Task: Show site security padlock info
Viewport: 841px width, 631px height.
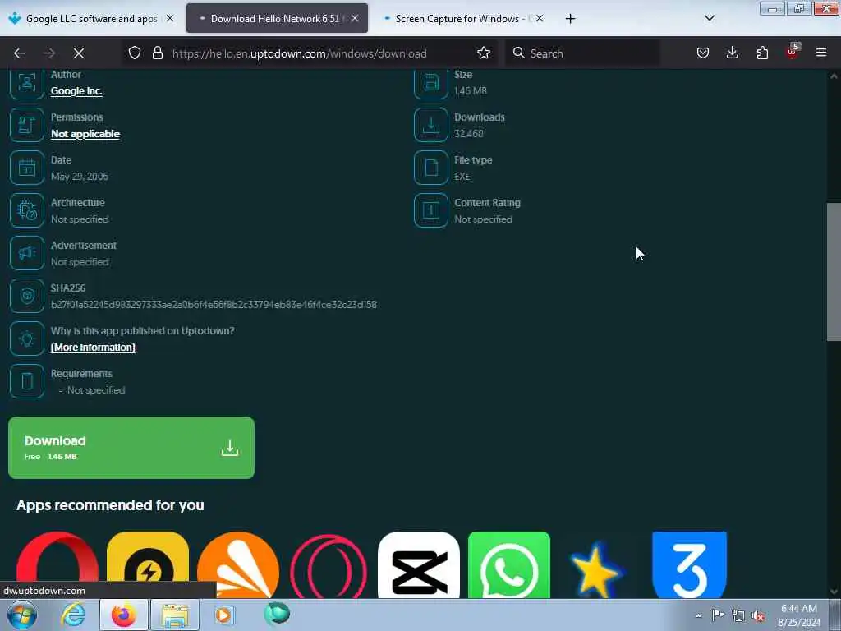Action: 157,53
